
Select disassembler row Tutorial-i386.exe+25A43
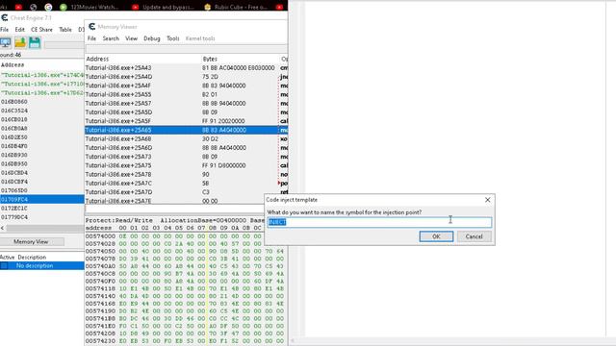pyautogui.click(x=186, y=68)
